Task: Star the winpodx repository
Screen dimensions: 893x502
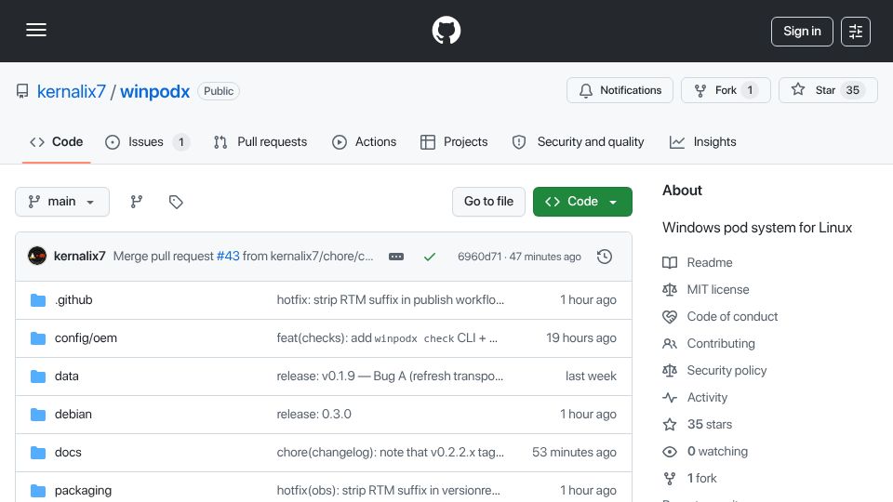Action: pyautogui.click(x=828, y=90)
